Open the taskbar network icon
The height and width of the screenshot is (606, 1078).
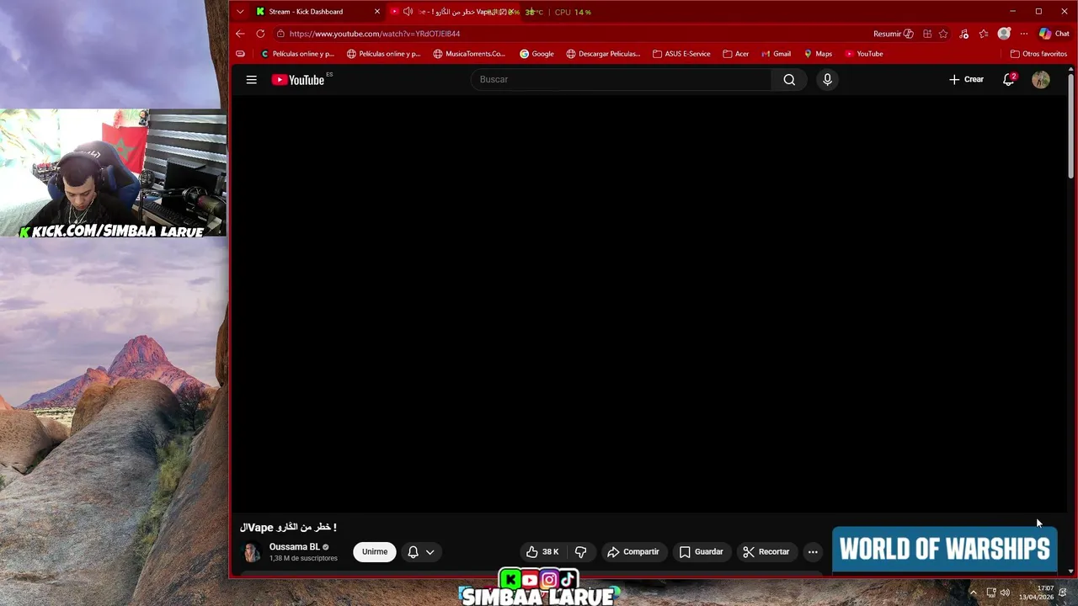pos(991,593)
